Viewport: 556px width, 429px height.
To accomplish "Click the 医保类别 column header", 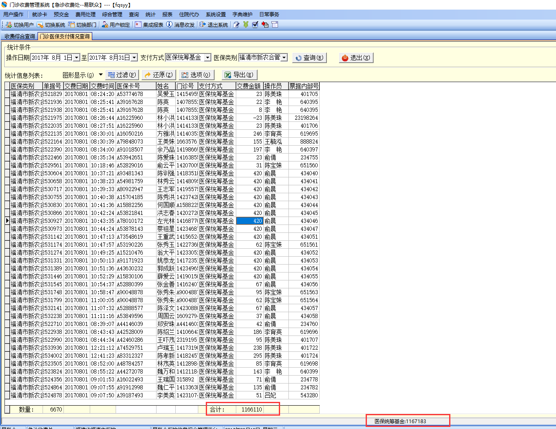I will click(x=26, y=86).
